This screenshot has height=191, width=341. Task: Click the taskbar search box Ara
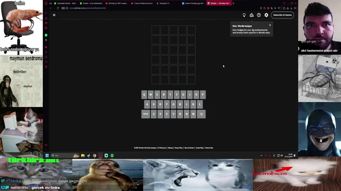[x=65, y=155]
